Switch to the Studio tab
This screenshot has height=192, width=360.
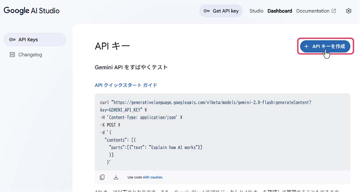pyautogui.click(x=256, y=11)
